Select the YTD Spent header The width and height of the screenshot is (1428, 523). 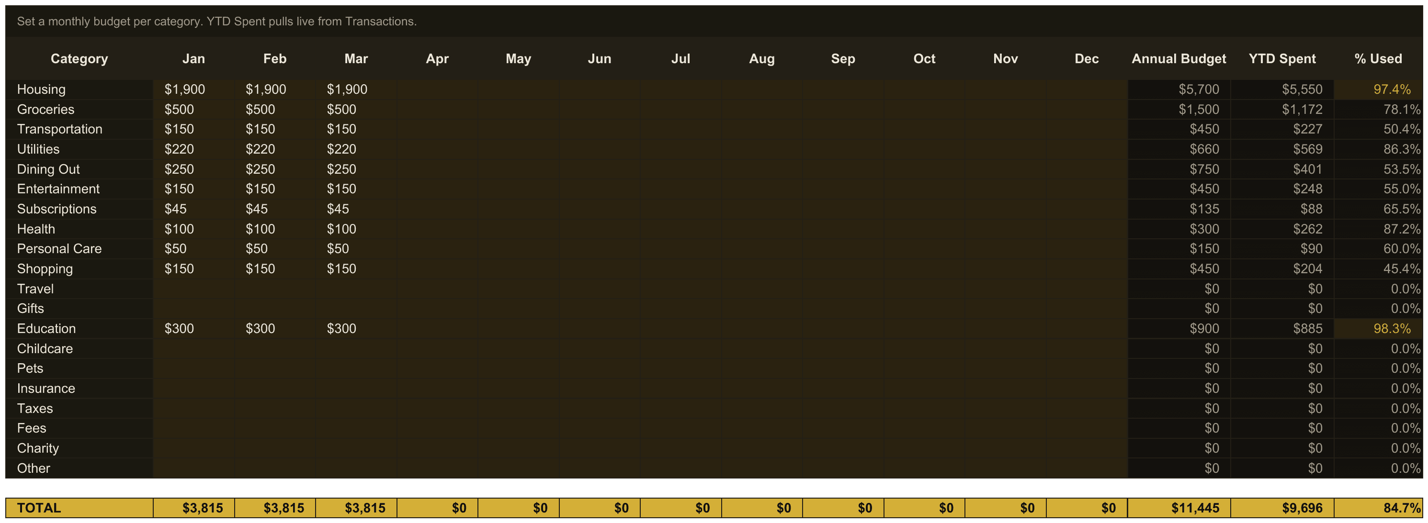[1281, 59]
